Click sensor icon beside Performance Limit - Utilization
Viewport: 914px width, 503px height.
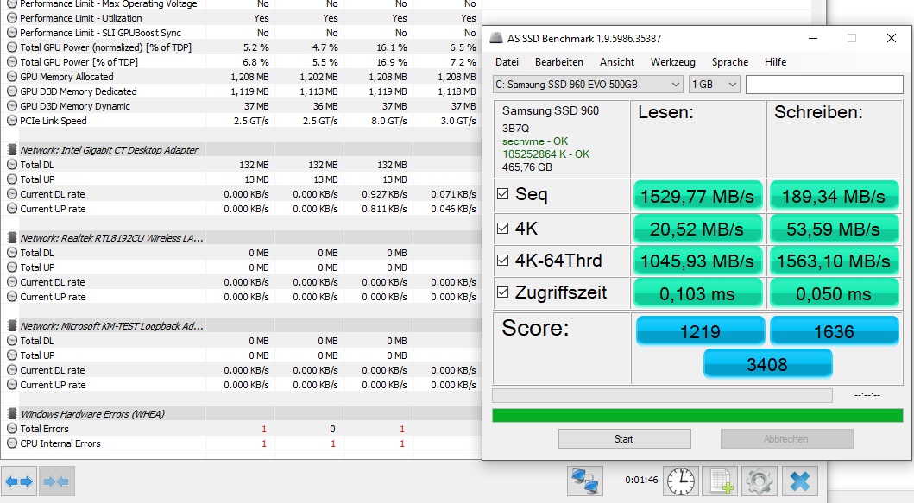(x=12, y=18)
